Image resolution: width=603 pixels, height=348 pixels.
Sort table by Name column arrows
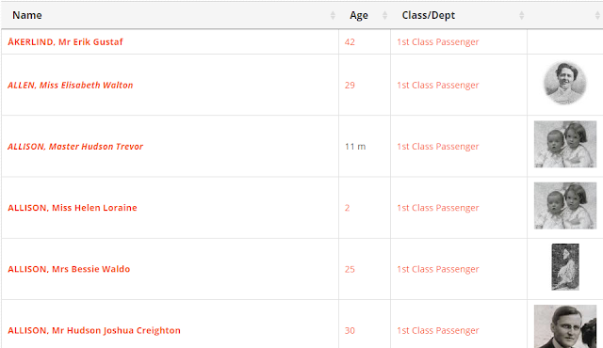coord(333,15)
